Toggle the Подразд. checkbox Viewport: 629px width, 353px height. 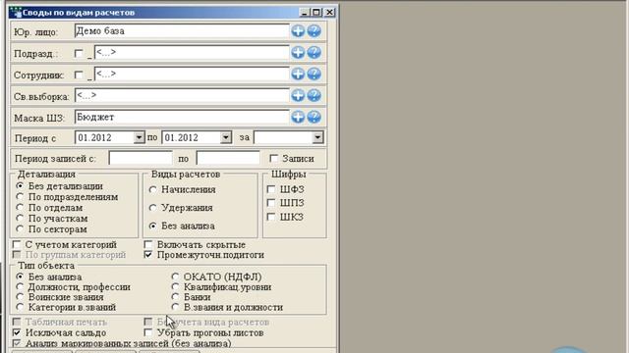tap(79, 53)
